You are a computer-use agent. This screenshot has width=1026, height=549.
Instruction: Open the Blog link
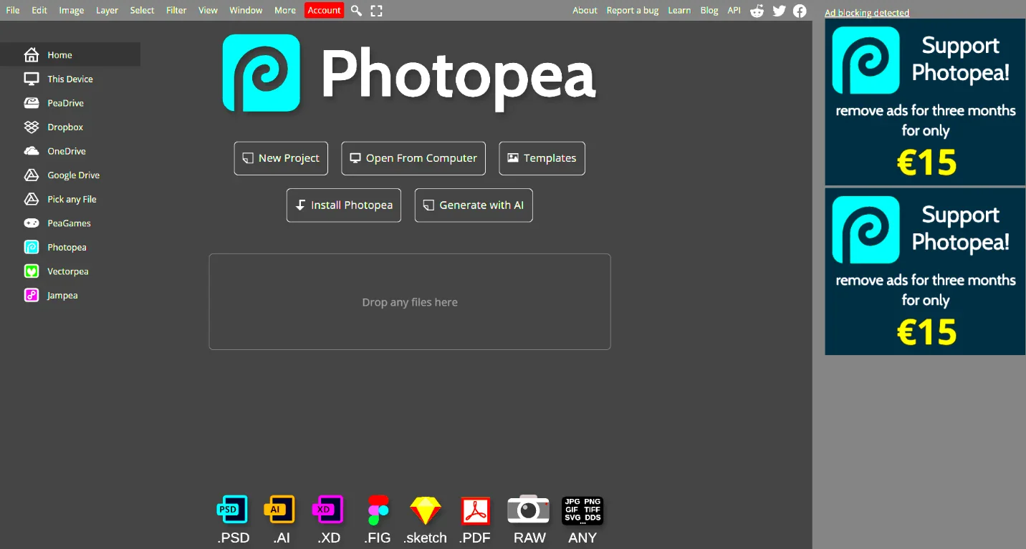(709, 11)
